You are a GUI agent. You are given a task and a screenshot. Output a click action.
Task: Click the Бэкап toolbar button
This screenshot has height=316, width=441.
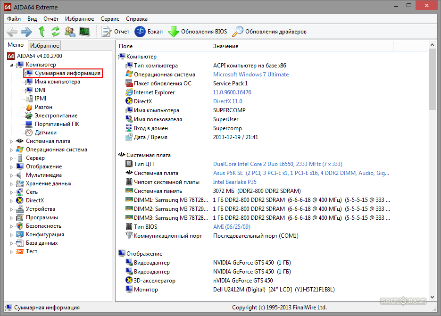pyautogui.click(x=149, y=32)
